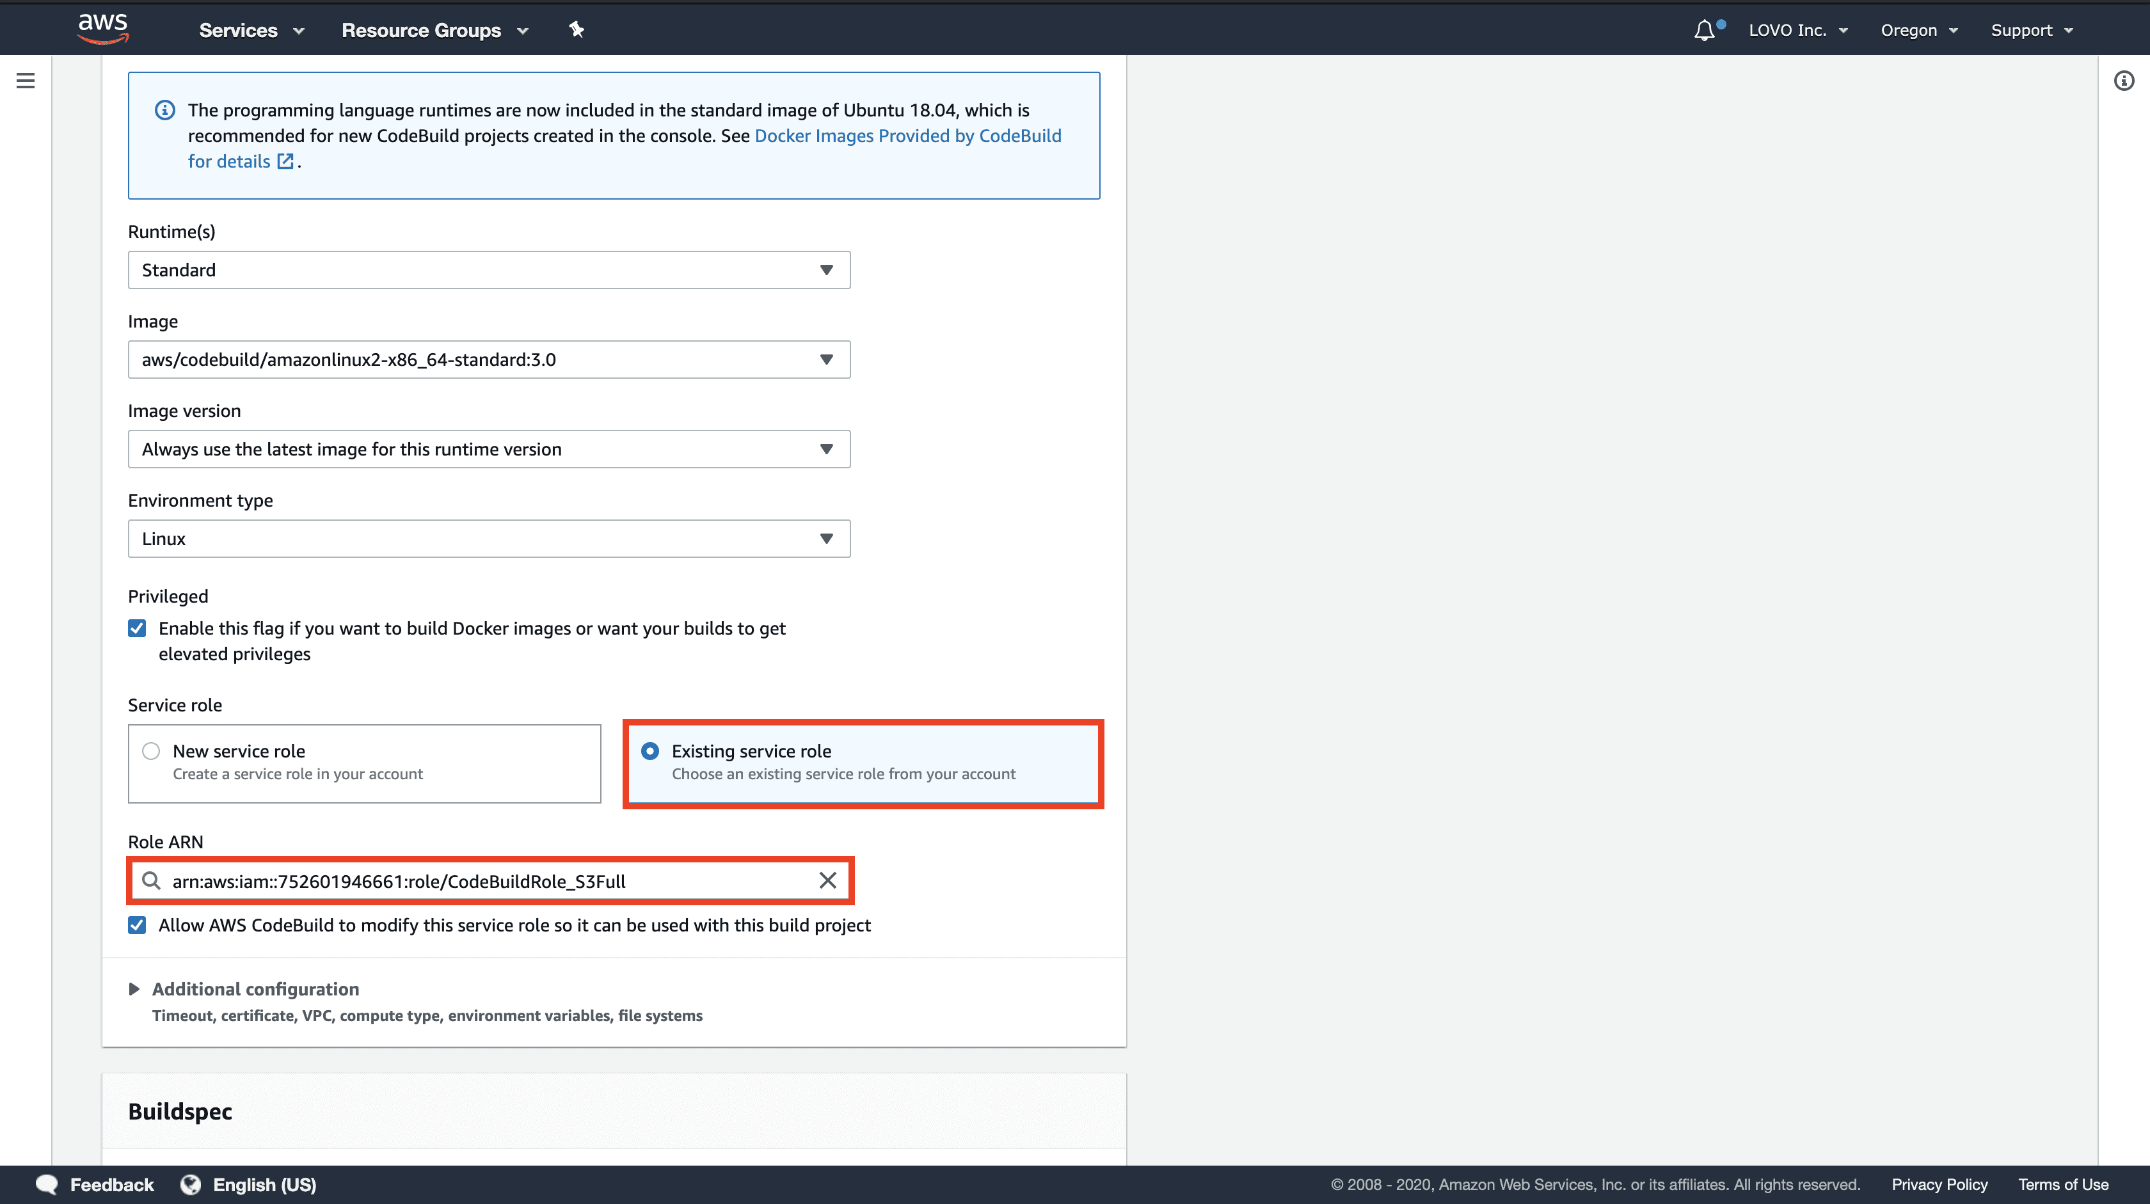The width and height of the screenshot is (2150, 1204).
Task: Expand the Additional configuration section
Action: 255,989
